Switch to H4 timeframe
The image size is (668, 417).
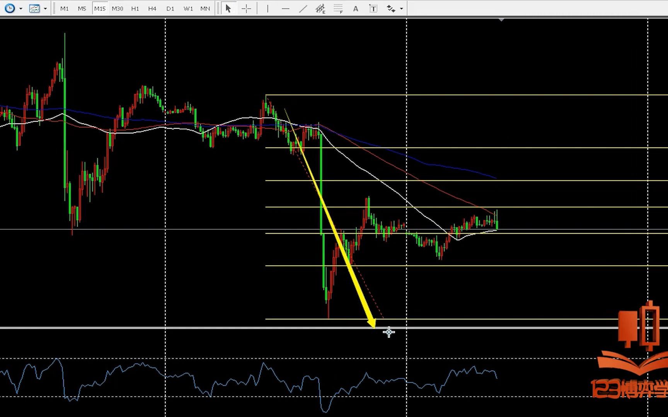[152, 8]
